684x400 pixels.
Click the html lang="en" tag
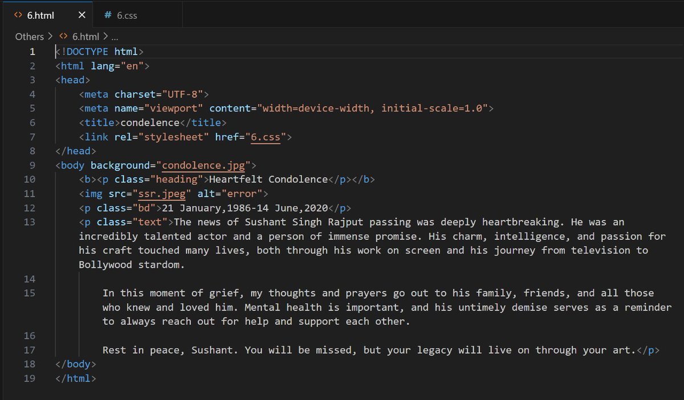pyautogui.click(x=103, y=66)
